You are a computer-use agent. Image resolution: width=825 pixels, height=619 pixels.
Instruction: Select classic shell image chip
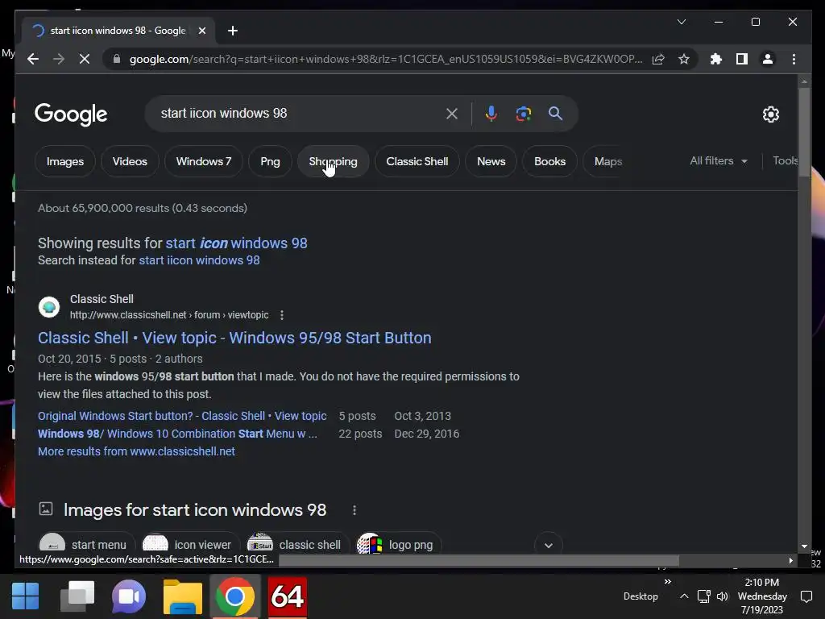[298, 545]
